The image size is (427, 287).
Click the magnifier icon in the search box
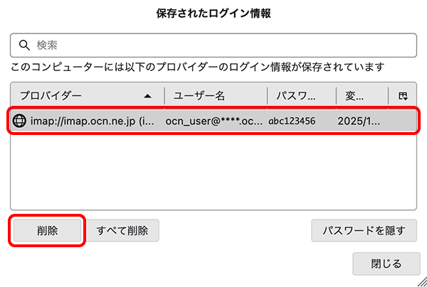23,45
